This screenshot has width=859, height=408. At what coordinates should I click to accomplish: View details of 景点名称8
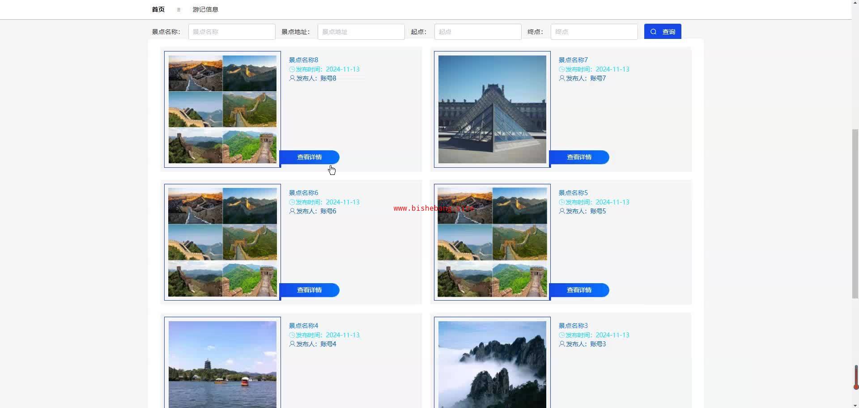(309, 157)
